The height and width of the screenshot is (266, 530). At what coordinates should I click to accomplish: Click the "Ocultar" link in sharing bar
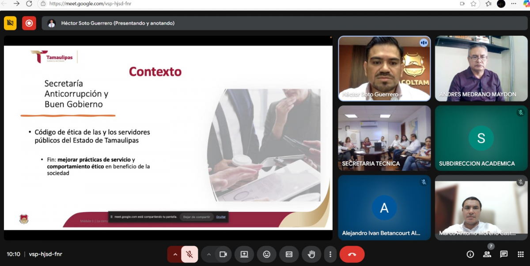click(x=221, y=217)
